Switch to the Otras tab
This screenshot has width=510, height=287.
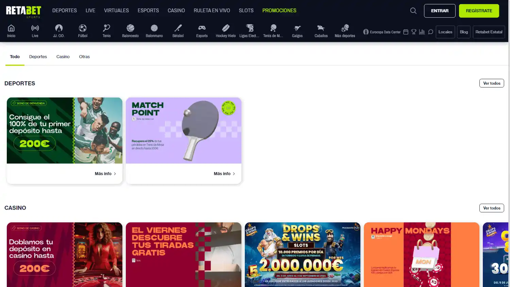pyautogui.click(x=84, y=57)
